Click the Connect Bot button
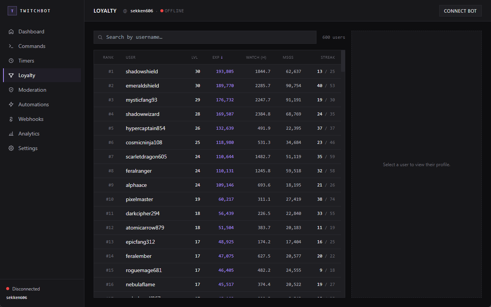 pos(460,11)
